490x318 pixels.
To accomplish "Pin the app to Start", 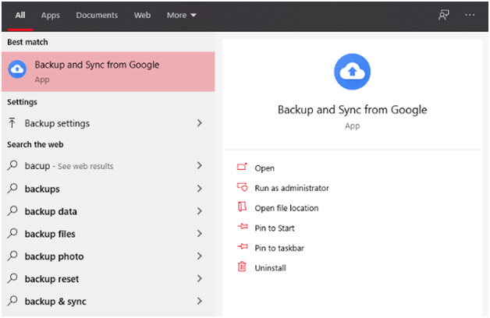I will 275,228.
